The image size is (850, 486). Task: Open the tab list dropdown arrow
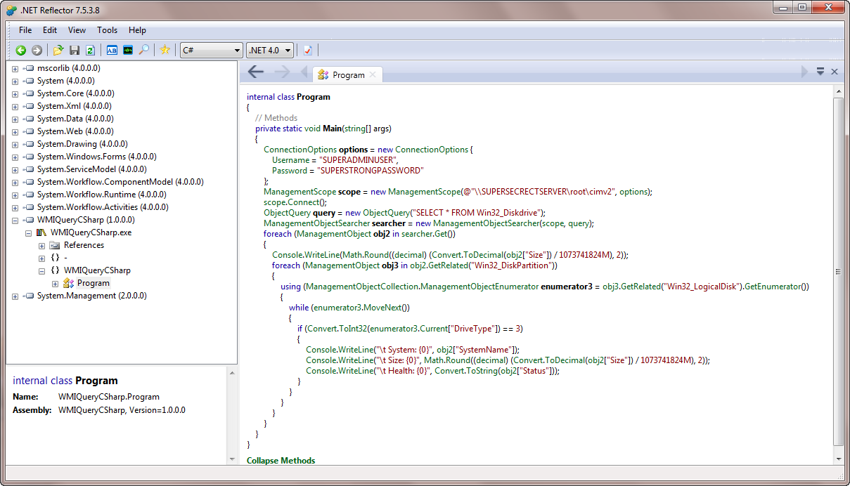(820, 72)
